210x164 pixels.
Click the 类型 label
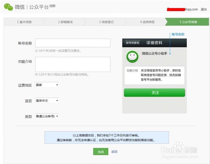click(28, 117)
